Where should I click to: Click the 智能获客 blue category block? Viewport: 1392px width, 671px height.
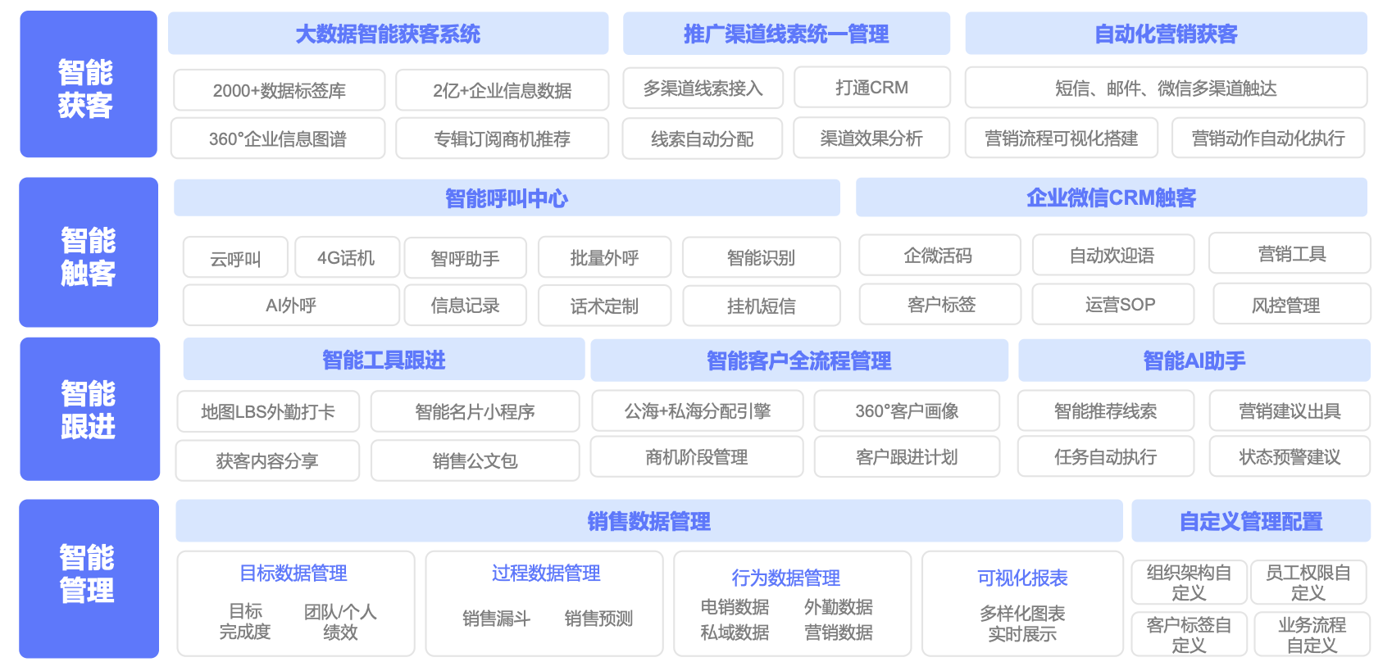coord(88,84)
